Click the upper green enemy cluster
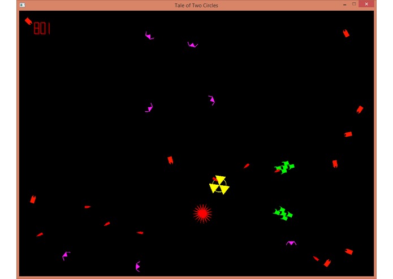Screen dimensions: 393x279 click(284, 167)
